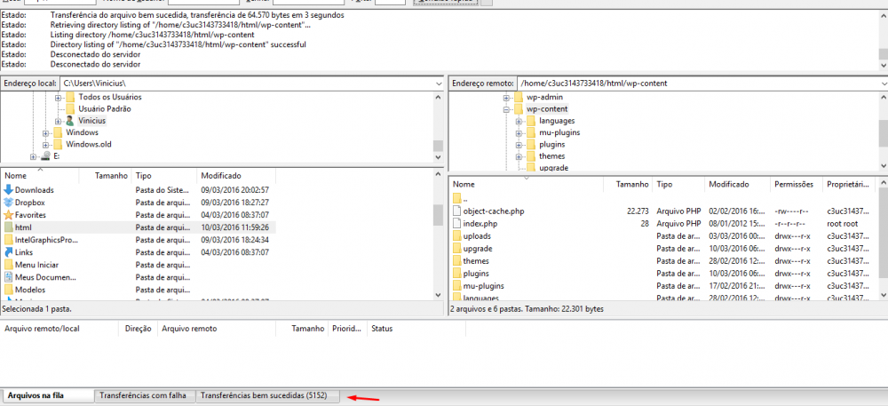The height and width of the screenshot is (406, 888).
Task: Click the Favorites star icon
Action: point(9,215)
